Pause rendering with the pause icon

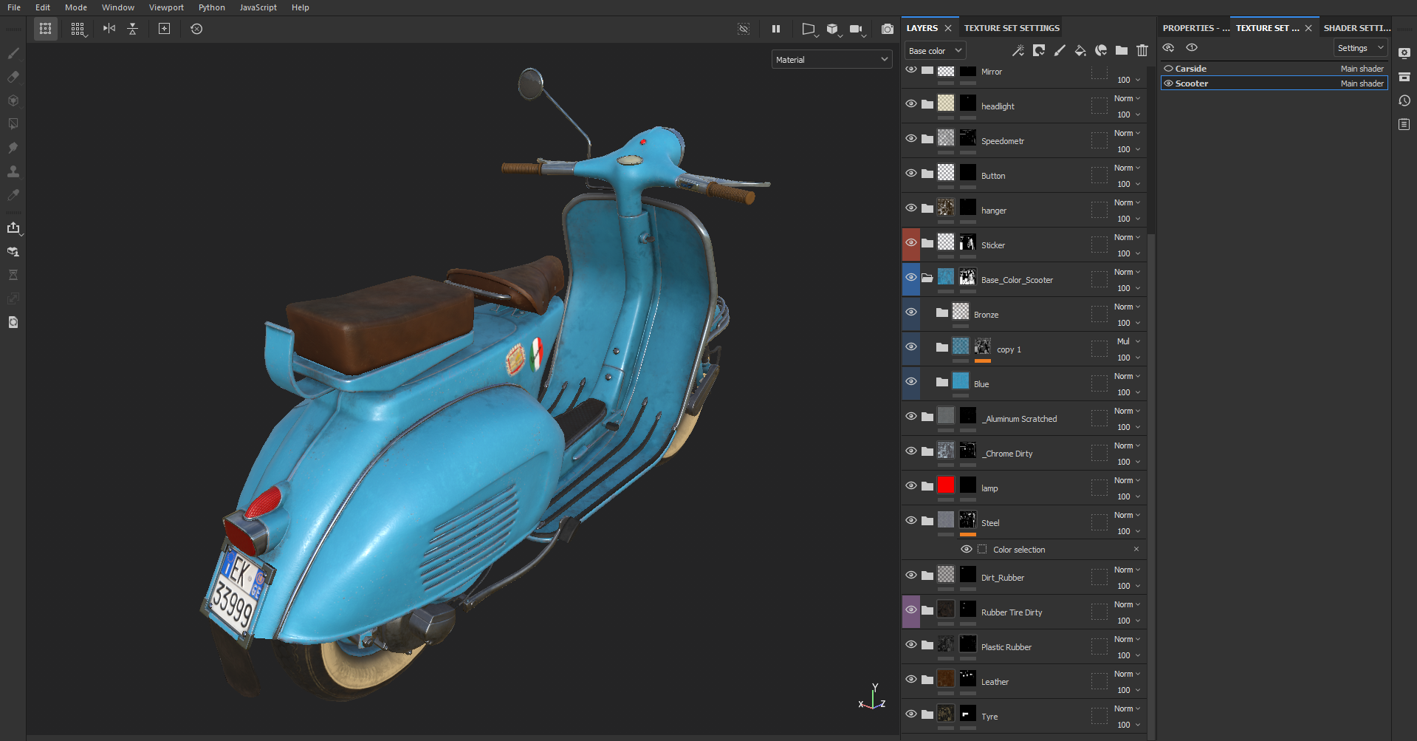point(776,29)
